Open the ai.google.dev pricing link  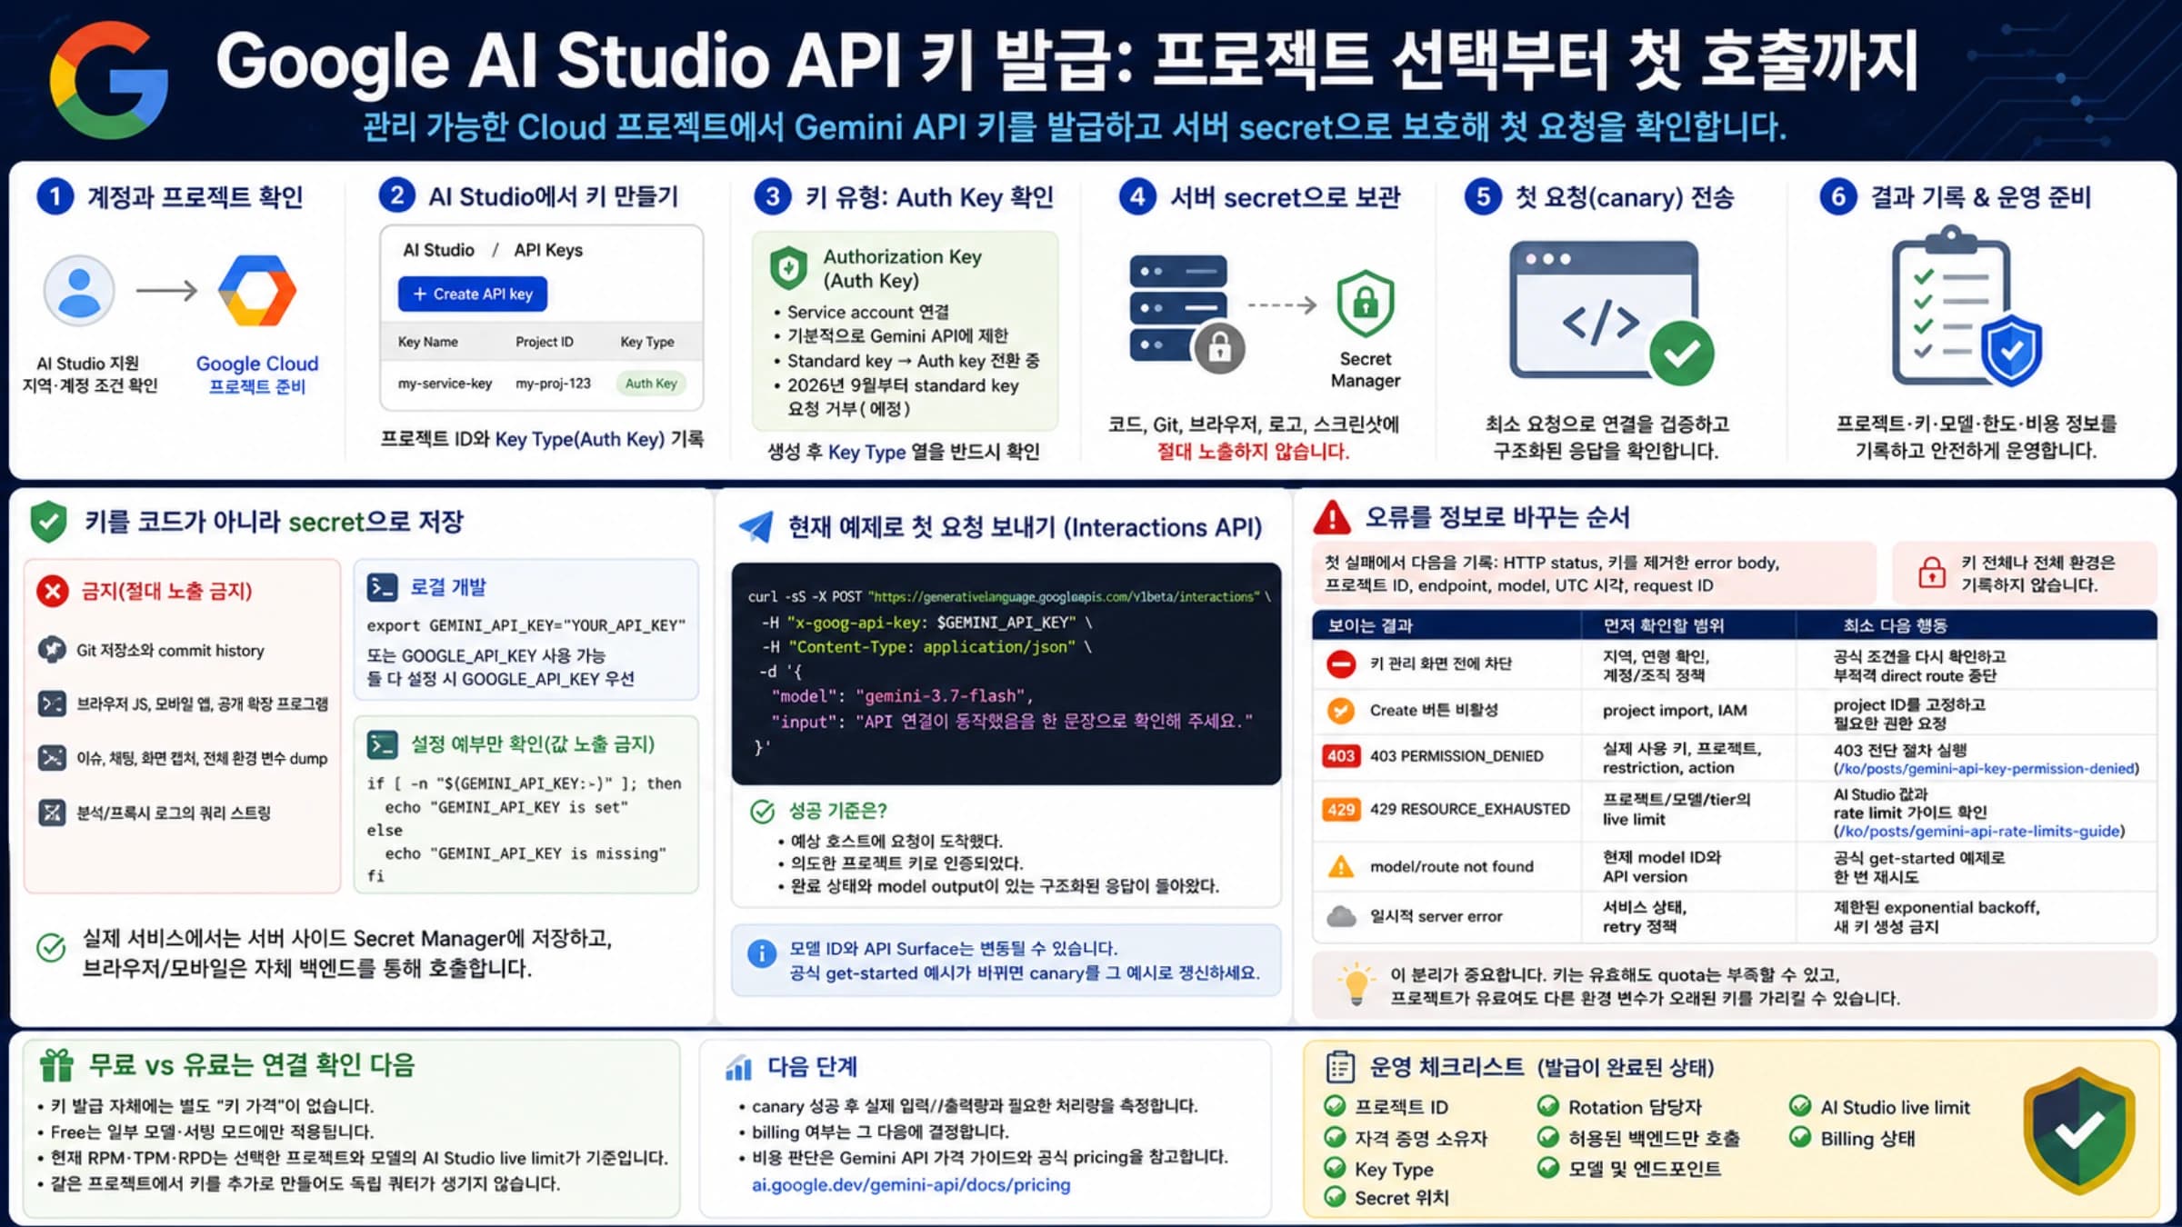pos(911,1185)
